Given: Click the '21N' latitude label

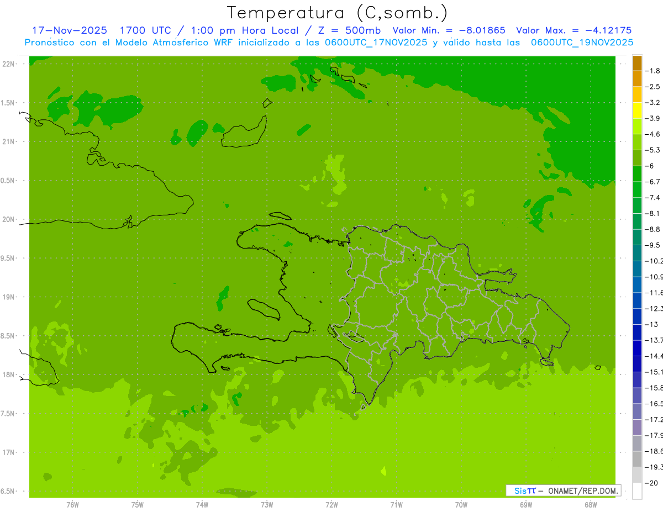Looking at the screenshot, I should click(8, 141).
